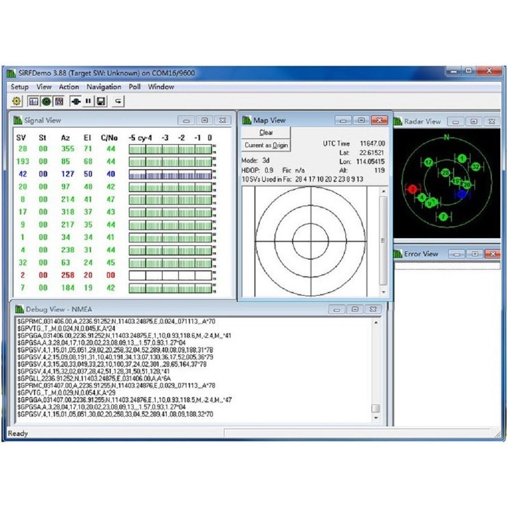Open the Window menu
Viewport: 508px width, 508px height.
[162, 86]
